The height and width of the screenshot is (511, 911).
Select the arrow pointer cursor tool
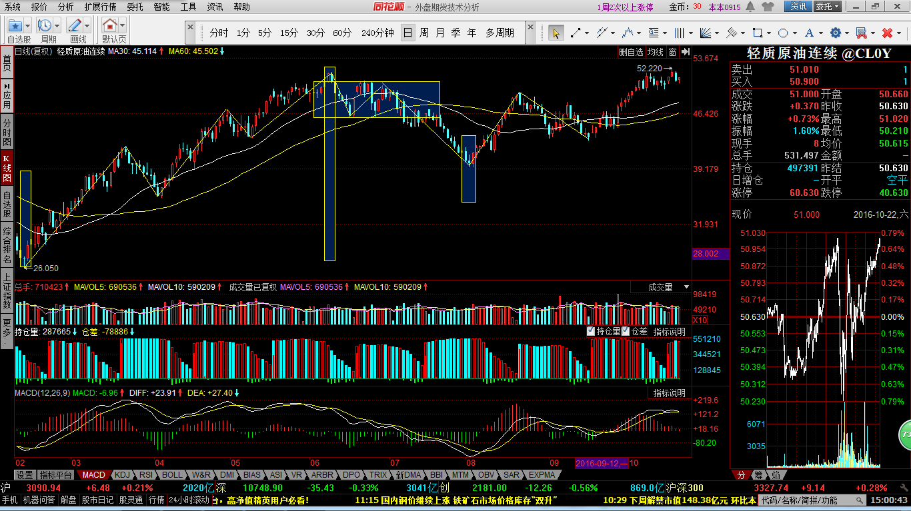click(556, 33)
